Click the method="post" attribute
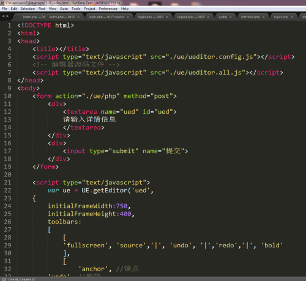The height and width of the screenshot is (281, 306). click(x=148, y=96)
